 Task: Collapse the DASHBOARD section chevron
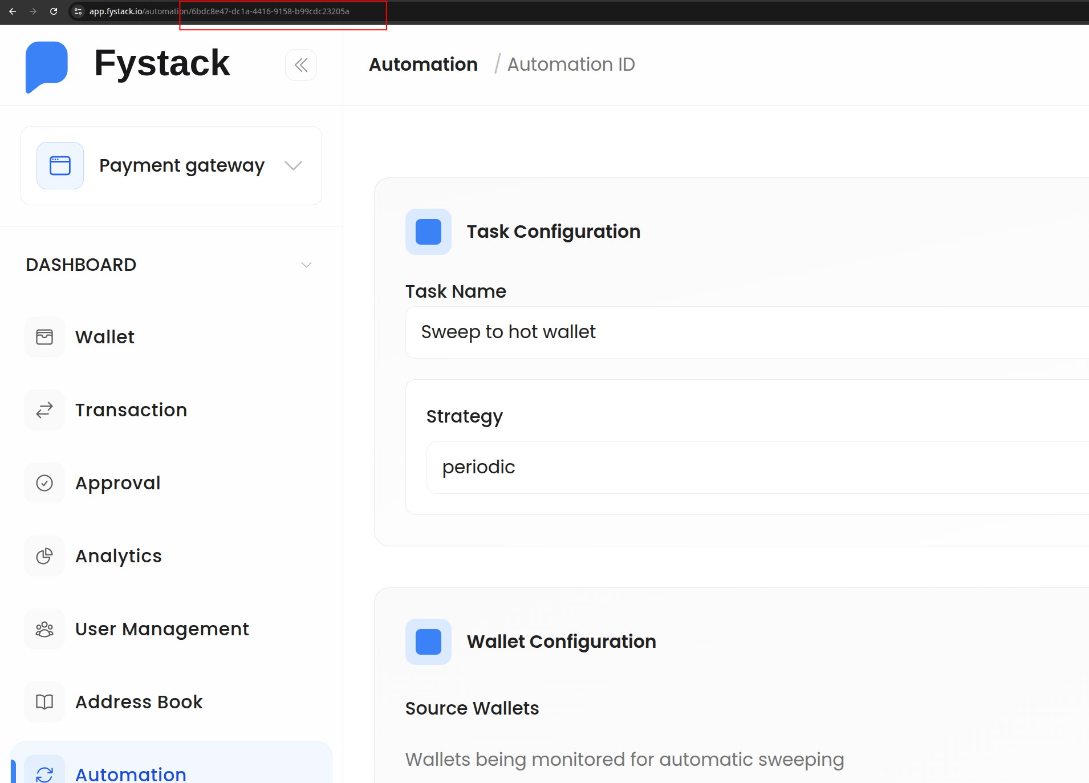pyautogui.click(x=306, y=265)
